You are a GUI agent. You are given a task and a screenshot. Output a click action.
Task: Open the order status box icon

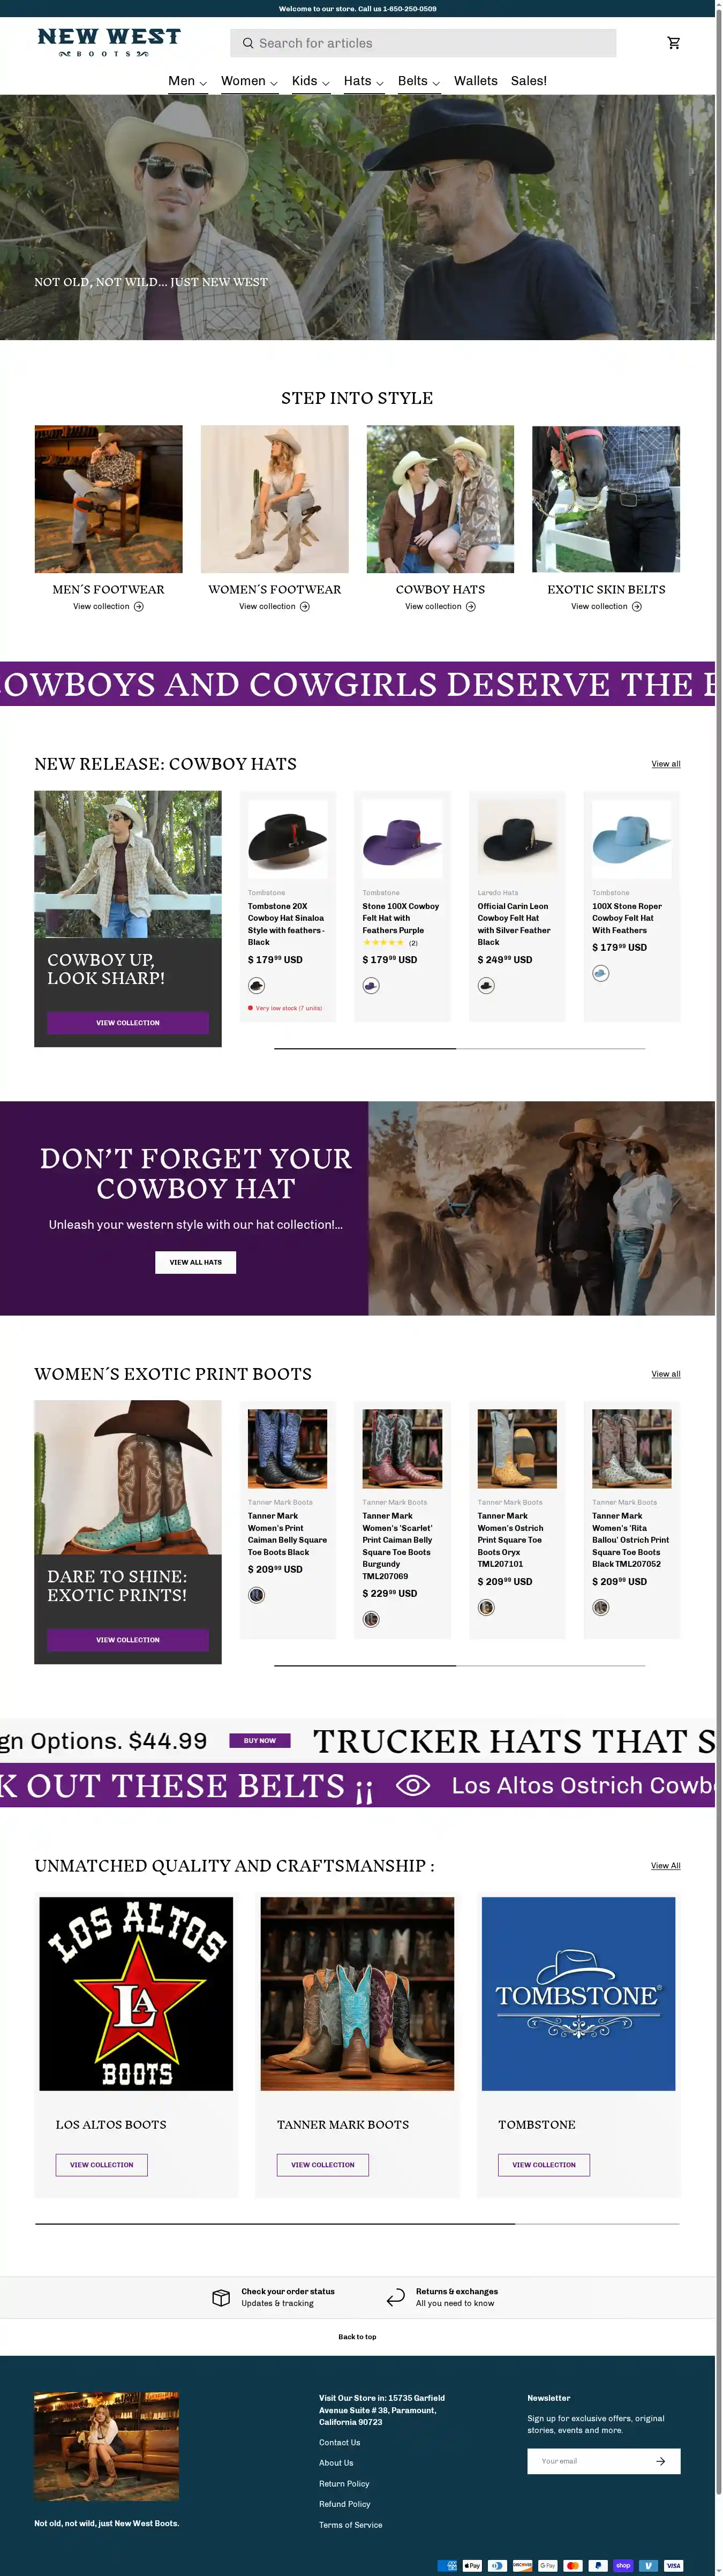[x=221, y=2297]
